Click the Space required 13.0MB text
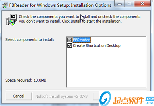Viewport: 154px width, 106px height. pos(25,80)
